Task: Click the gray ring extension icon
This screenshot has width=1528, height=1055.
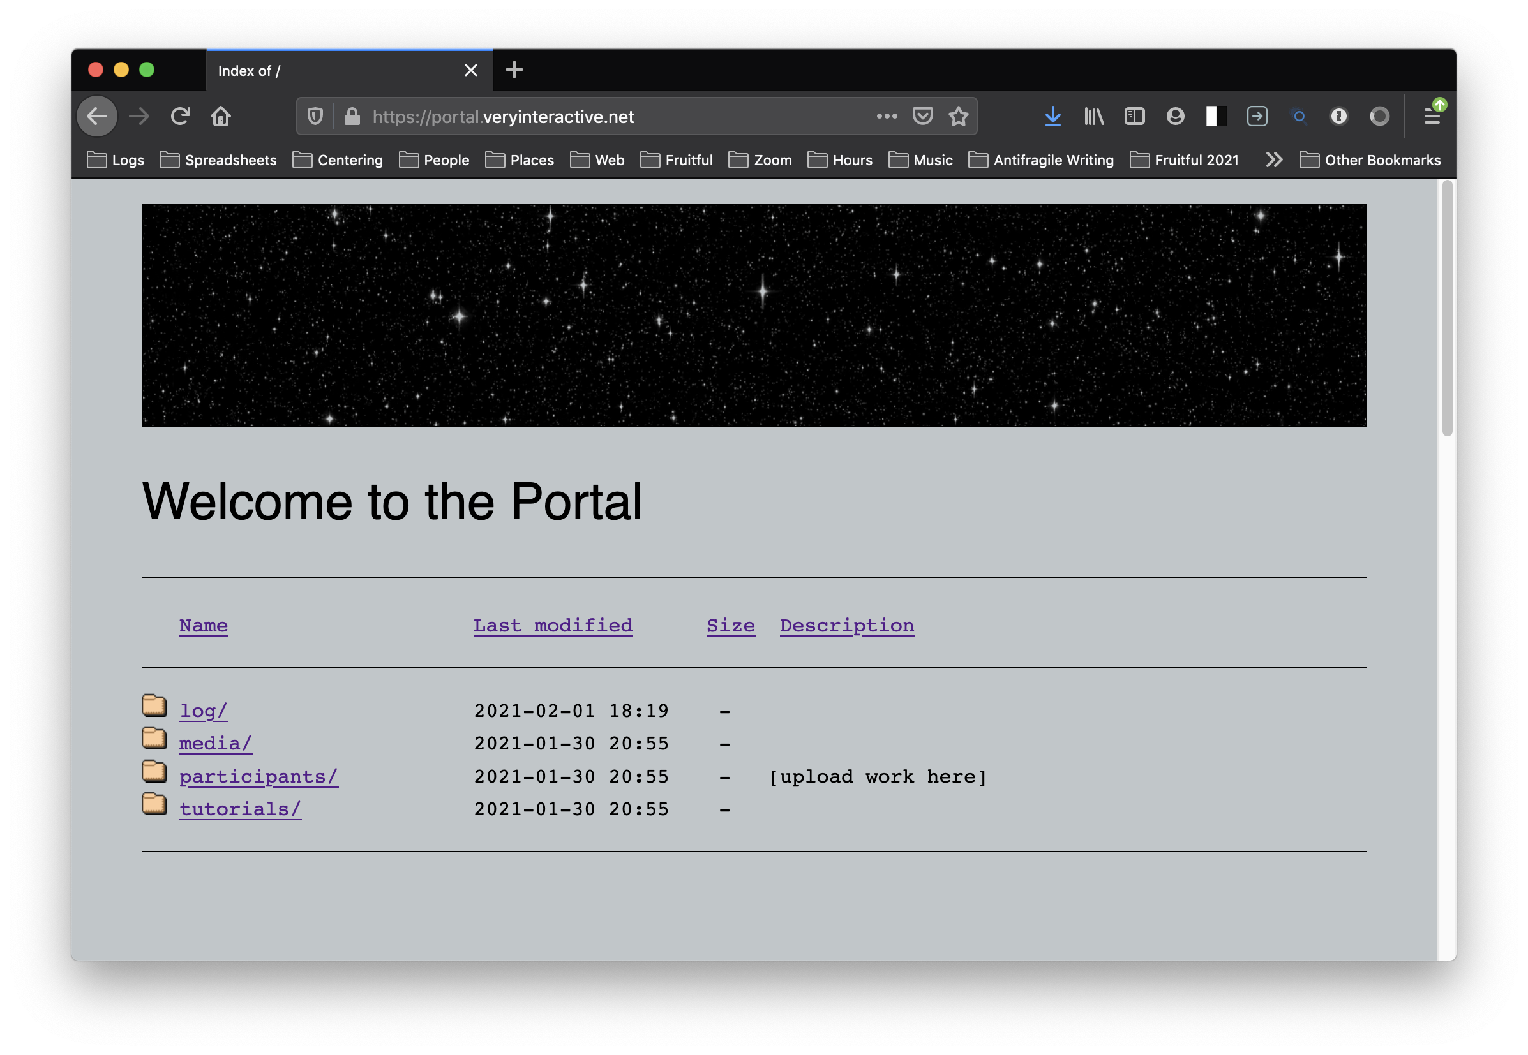Action: tap(1380, 117)
